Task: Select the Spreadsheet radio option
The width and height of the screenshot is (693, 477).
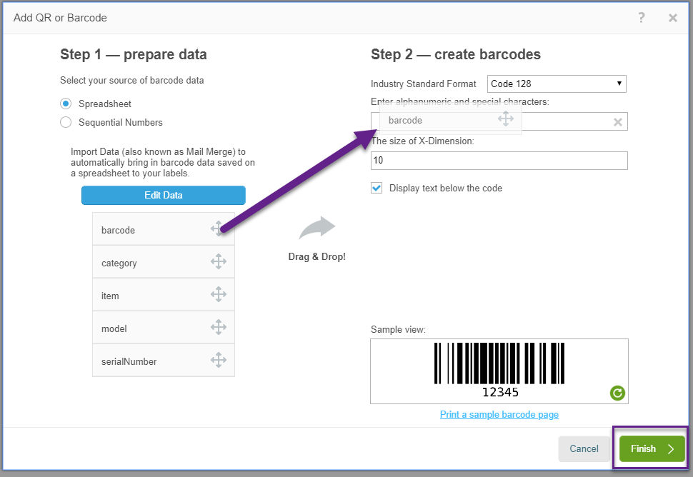Action: coord(66,104)
